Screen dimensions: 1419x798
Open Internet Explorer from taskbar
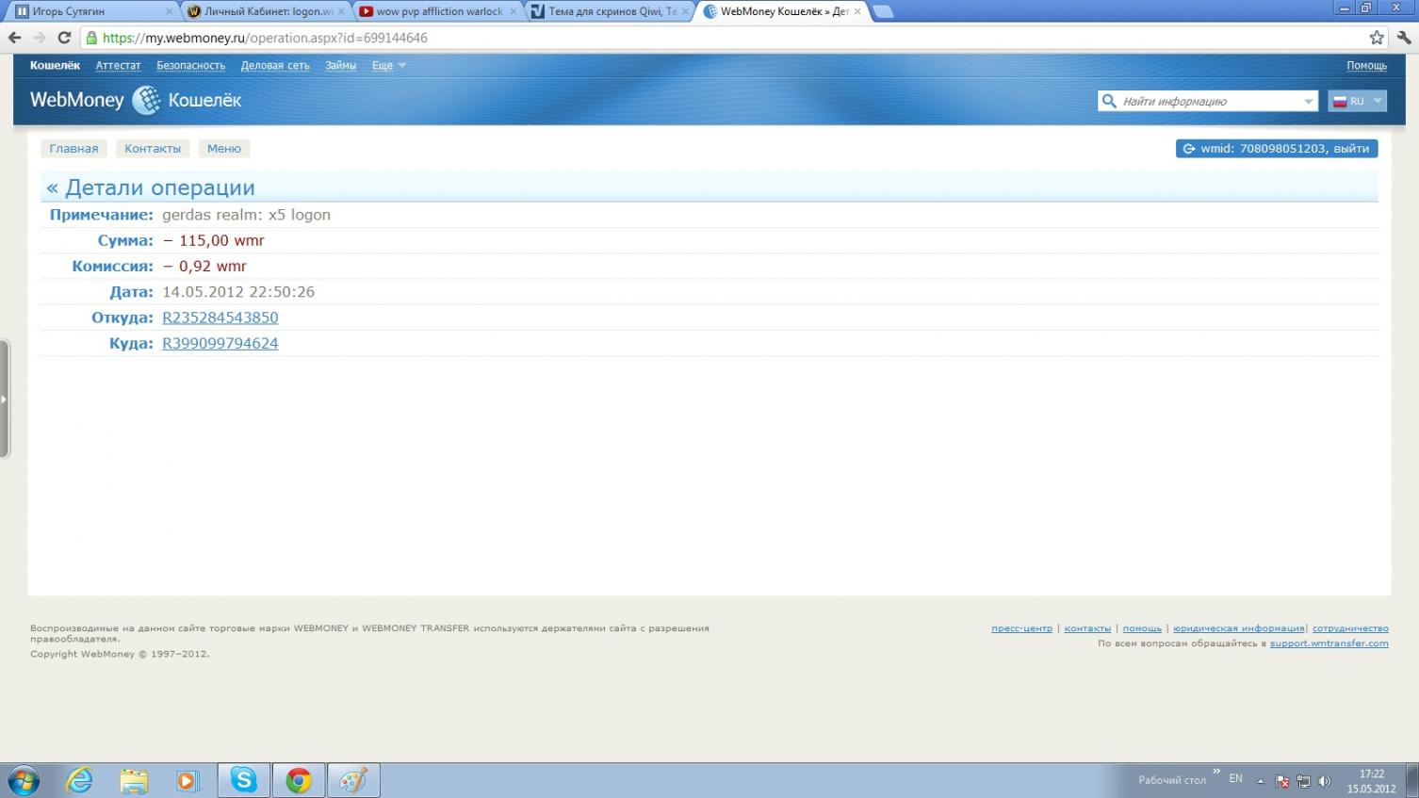[x=79, y=780]
